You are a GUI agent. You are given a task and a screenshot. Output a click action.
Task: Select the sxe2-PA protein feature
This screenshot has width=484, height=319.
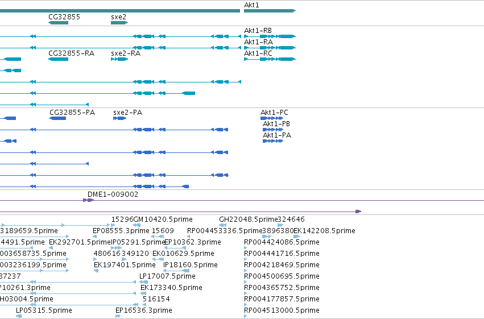(120, 118)
